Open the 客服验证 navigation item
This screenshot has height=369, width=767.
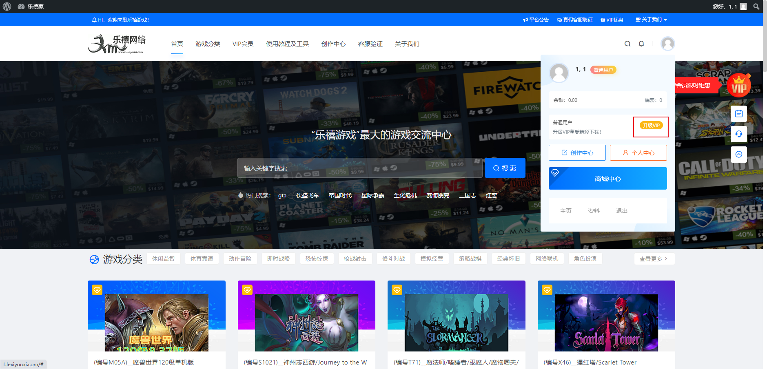370,44
